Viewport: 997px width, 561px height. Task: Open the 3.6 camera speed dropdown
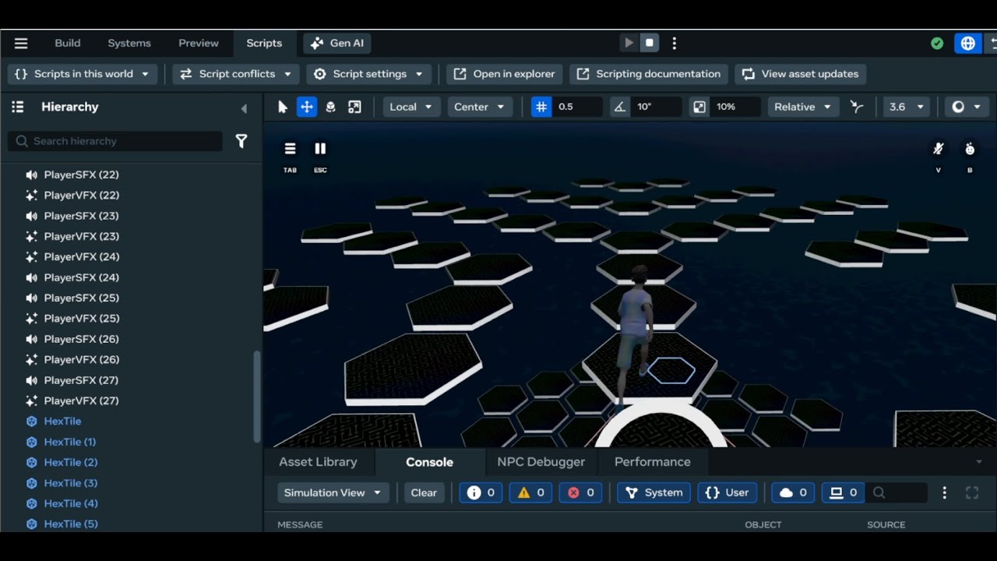[907, 107]
